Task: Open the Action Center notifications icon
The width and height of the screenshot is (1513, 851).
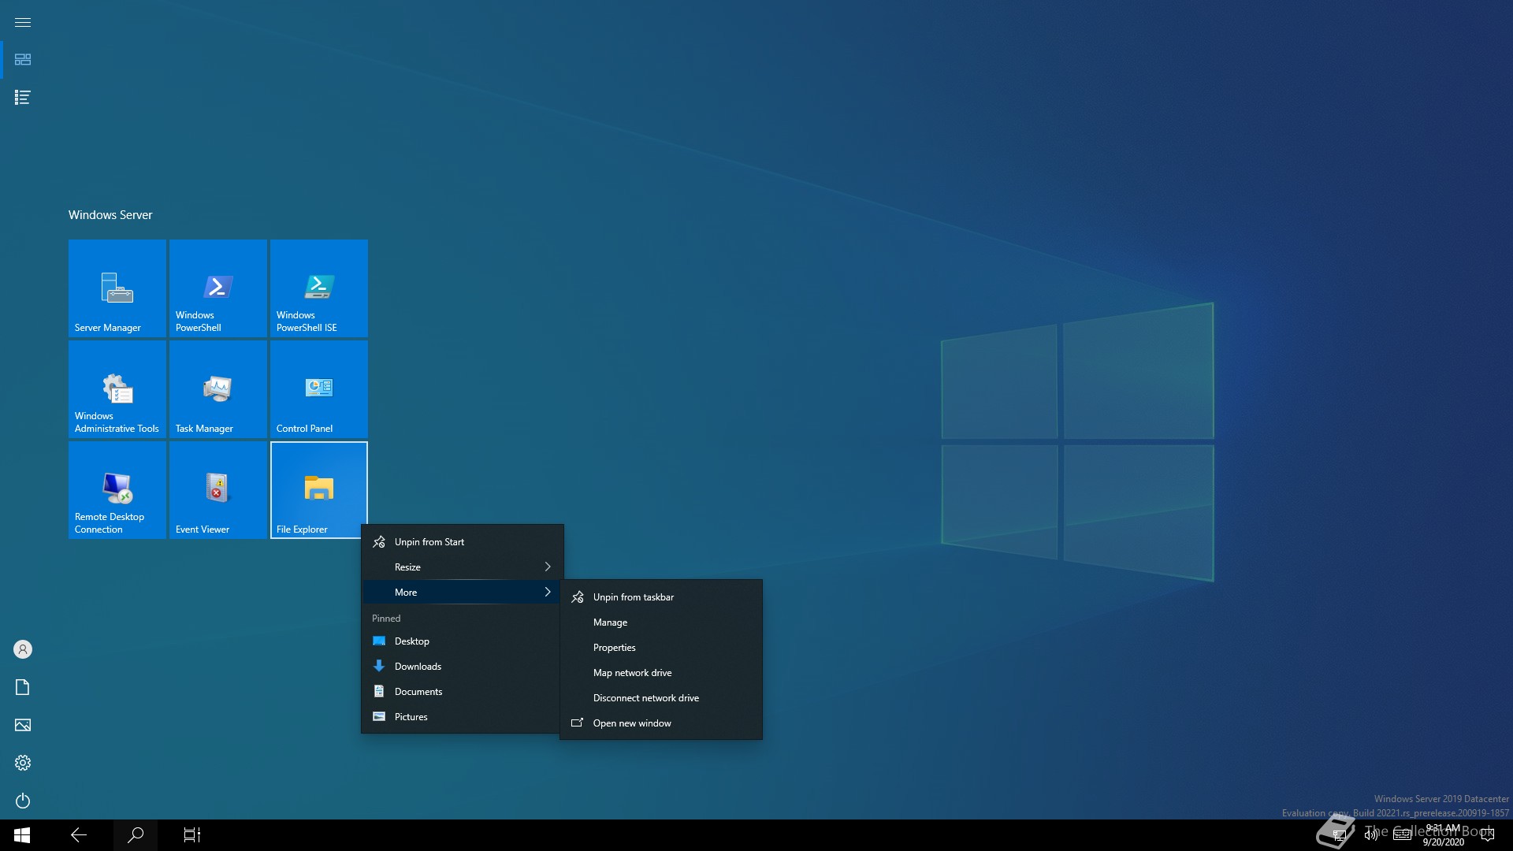Action: click(1488, 835)
